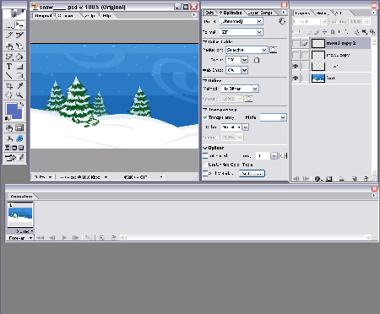Screen dimensions: 380x314
Task: Switch to the Layer Comps tab
Action: coord(260,13)
